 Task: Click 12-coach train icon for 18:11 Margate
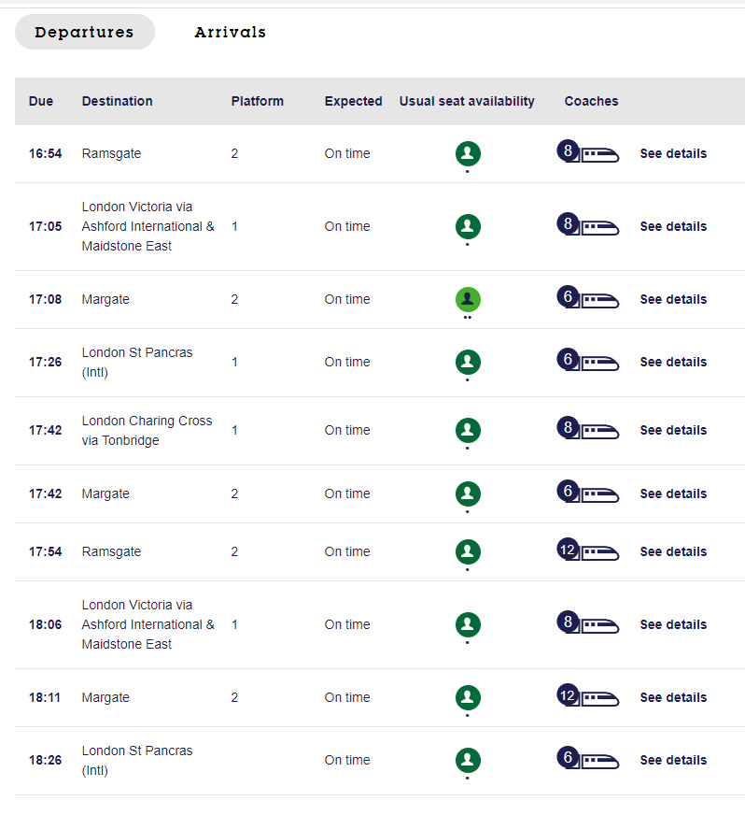pos(588,697)
